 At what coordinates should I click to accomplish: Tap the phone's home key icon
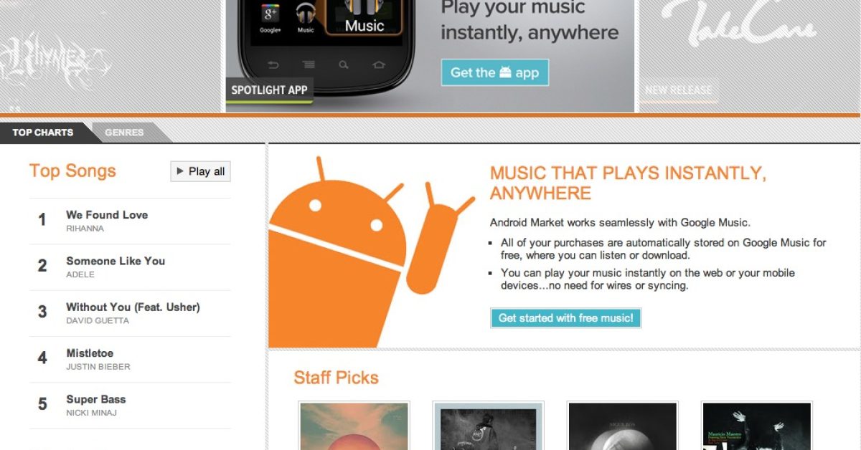(x=378, y=65)
